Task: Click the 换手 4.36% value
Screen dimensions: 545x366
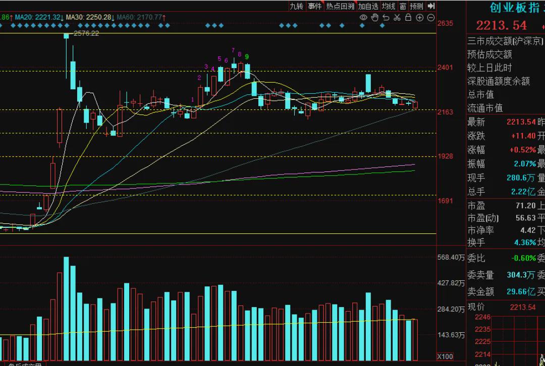Action: click(x=525, y=242)
